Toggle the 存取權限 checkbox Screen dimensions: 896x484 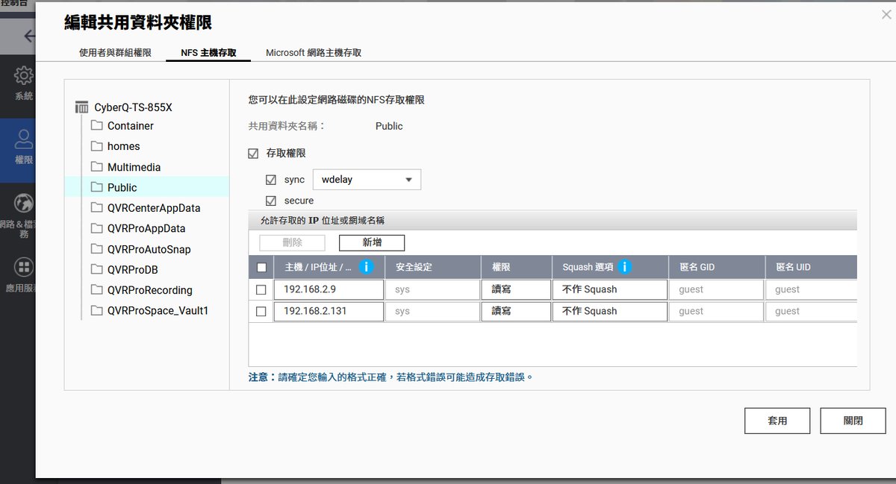pos(253,154)
